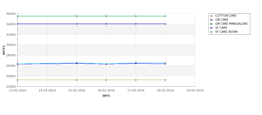Click the 13-02-2016 date axis label
This screenshot has width=262, height=115.
point(18,91)
